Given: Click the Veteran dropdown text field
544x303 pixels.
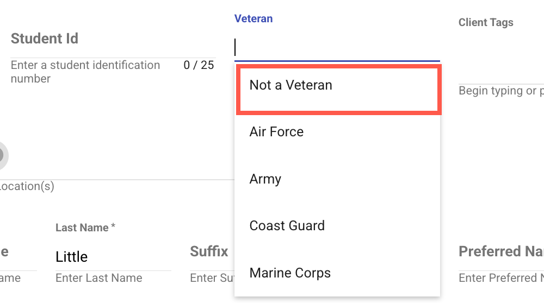Looking at the screenshot, I should [337, 48].
